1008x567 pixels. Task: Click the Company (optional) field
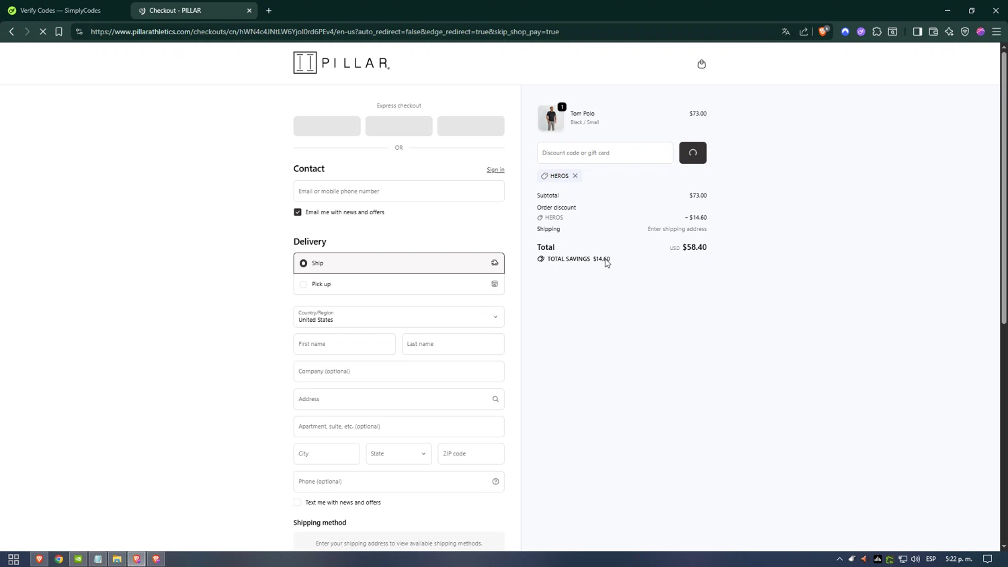pyautogui.click(x=398, y=372)
